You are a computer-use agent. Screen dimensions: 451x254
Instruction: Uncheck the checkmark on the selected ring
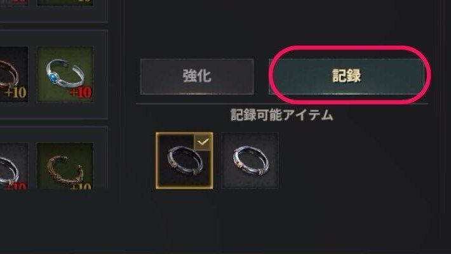point(204,142)
